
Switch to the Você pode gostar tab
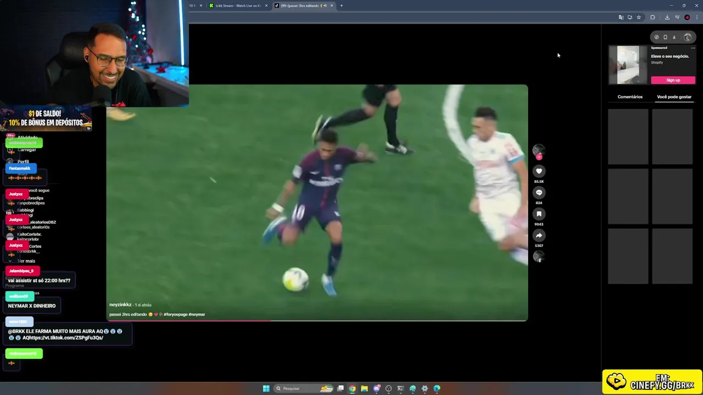coord(674,97)
